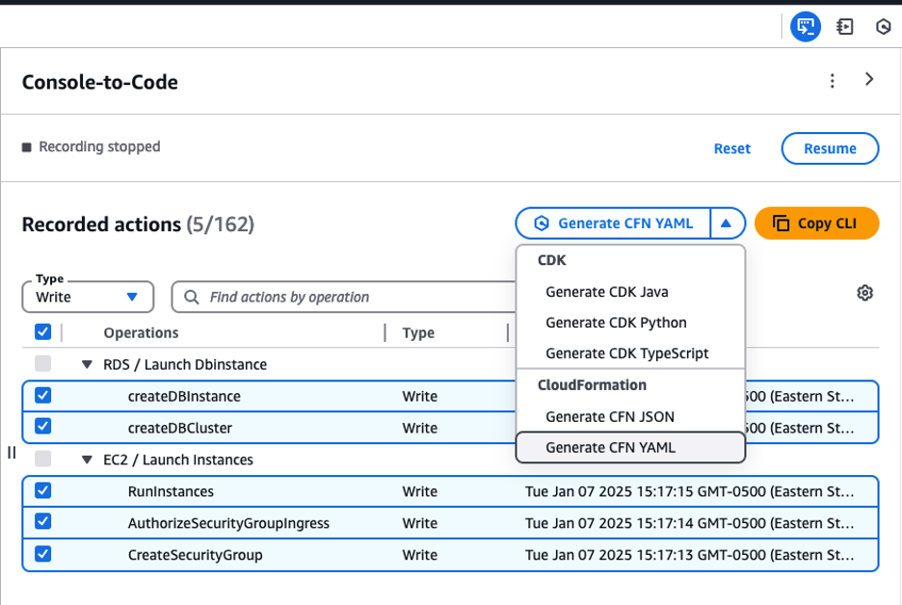Collapse the EC2 / Launch Instances group
This screenshot has height=605, width=902.
88,460
